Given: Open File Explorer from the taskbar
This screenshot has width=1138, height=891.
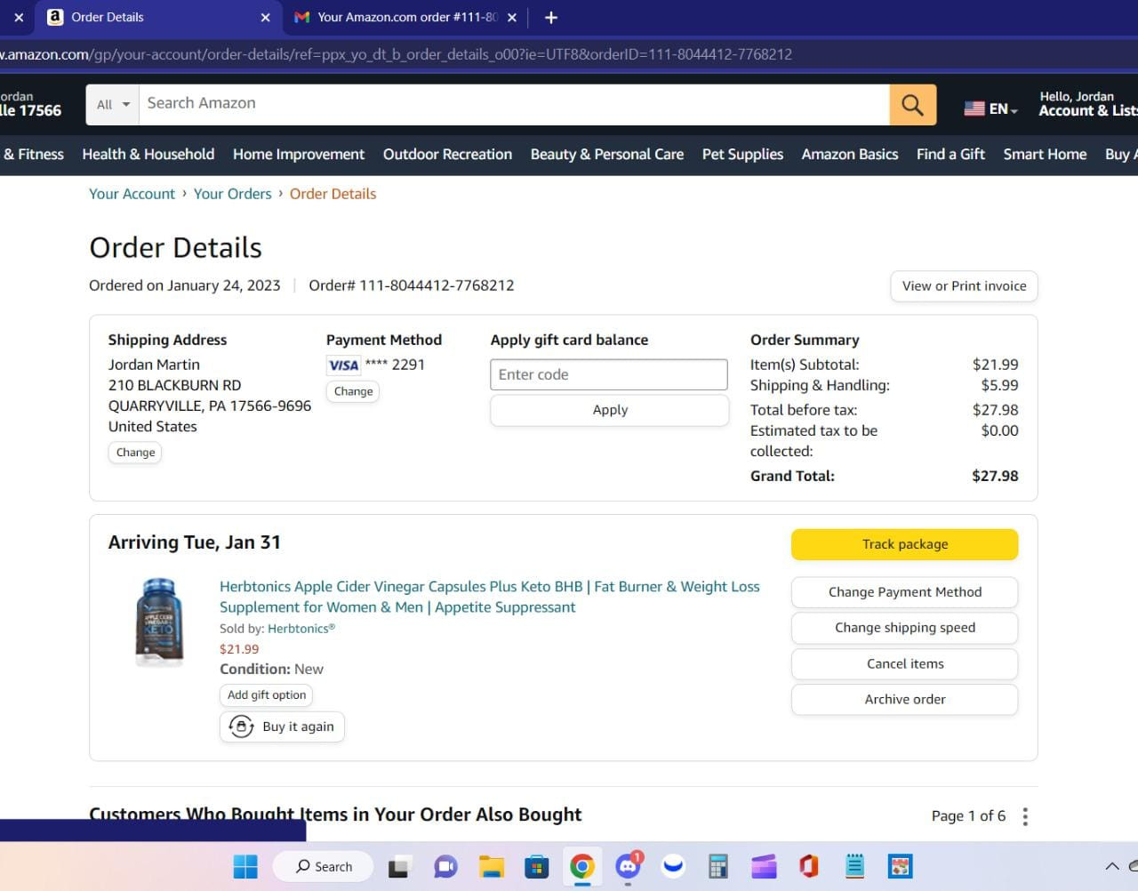Looking at the screenshot, I should (x=491, y=866).
